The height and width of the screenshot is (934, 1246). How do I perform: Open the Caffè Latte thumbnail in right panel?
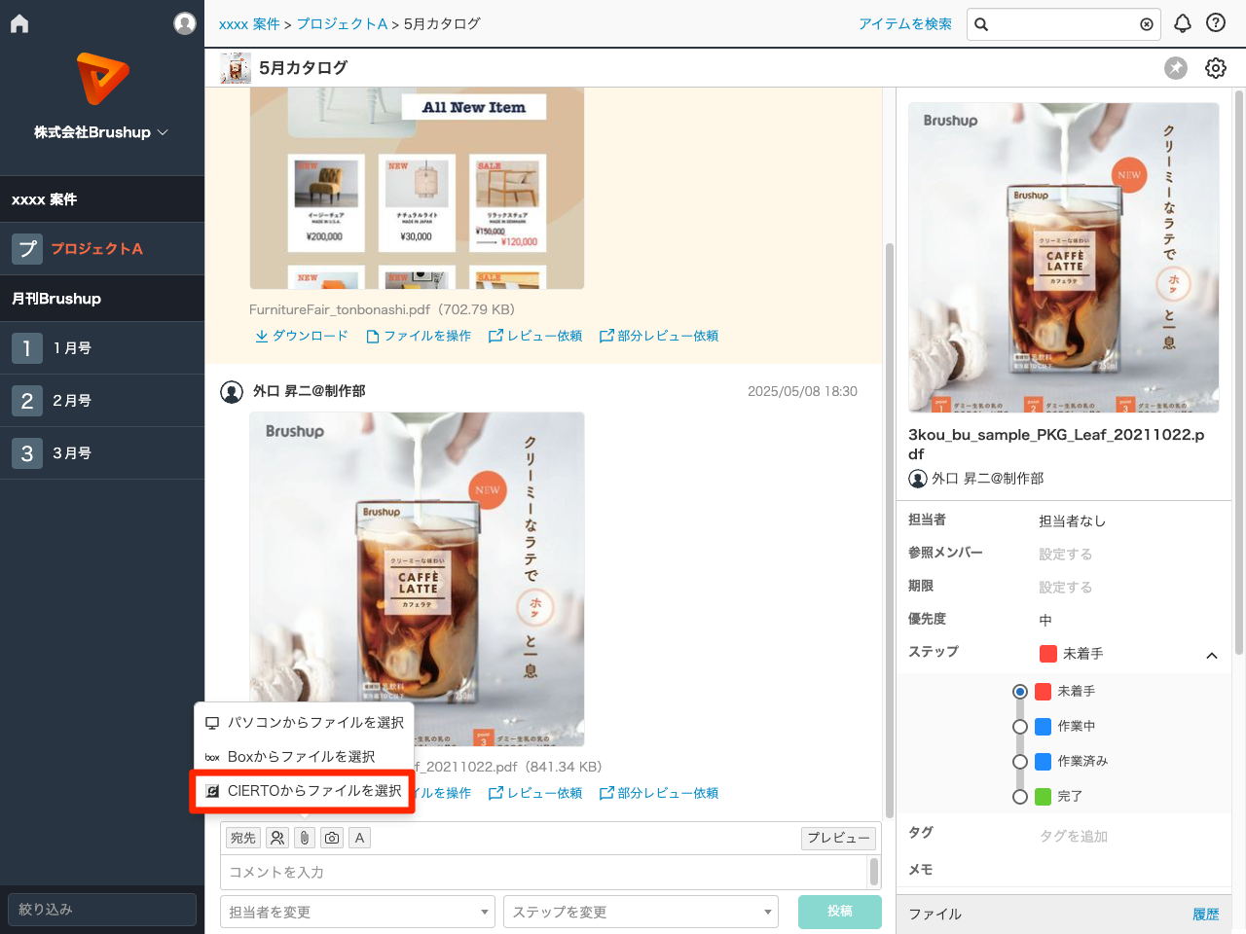point(1063,258)
